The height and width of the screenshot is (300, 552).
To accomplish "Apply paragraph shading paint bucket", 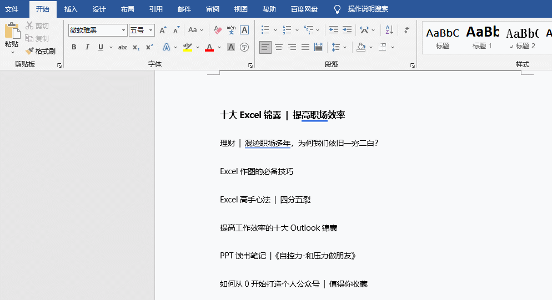I will click(x=361, y=47).
